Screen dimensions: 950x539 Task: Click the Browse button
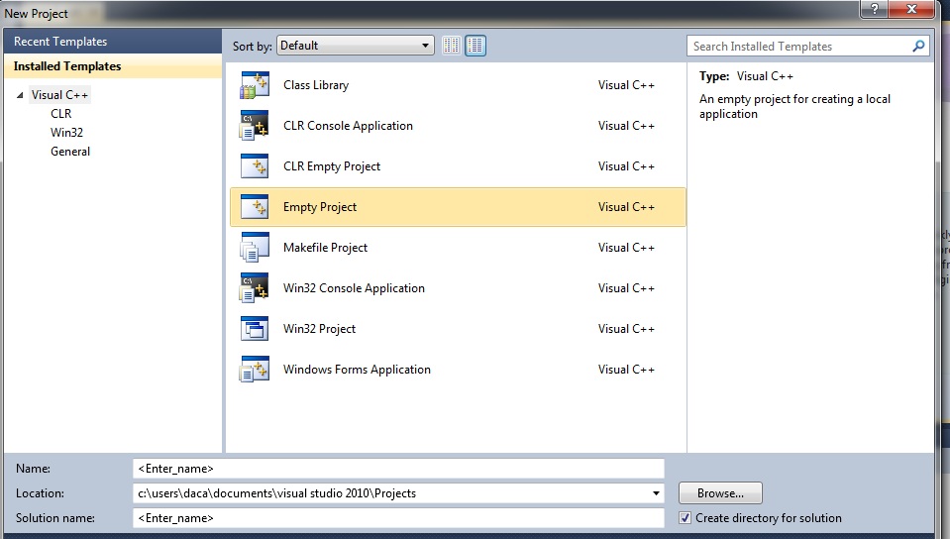tap(720, 493)
